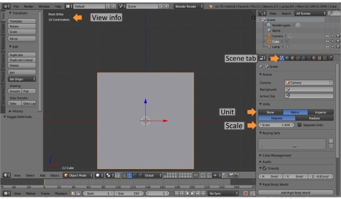Click the Duplicate Linked button
The image size is (341, 199).
click(22, 60)
